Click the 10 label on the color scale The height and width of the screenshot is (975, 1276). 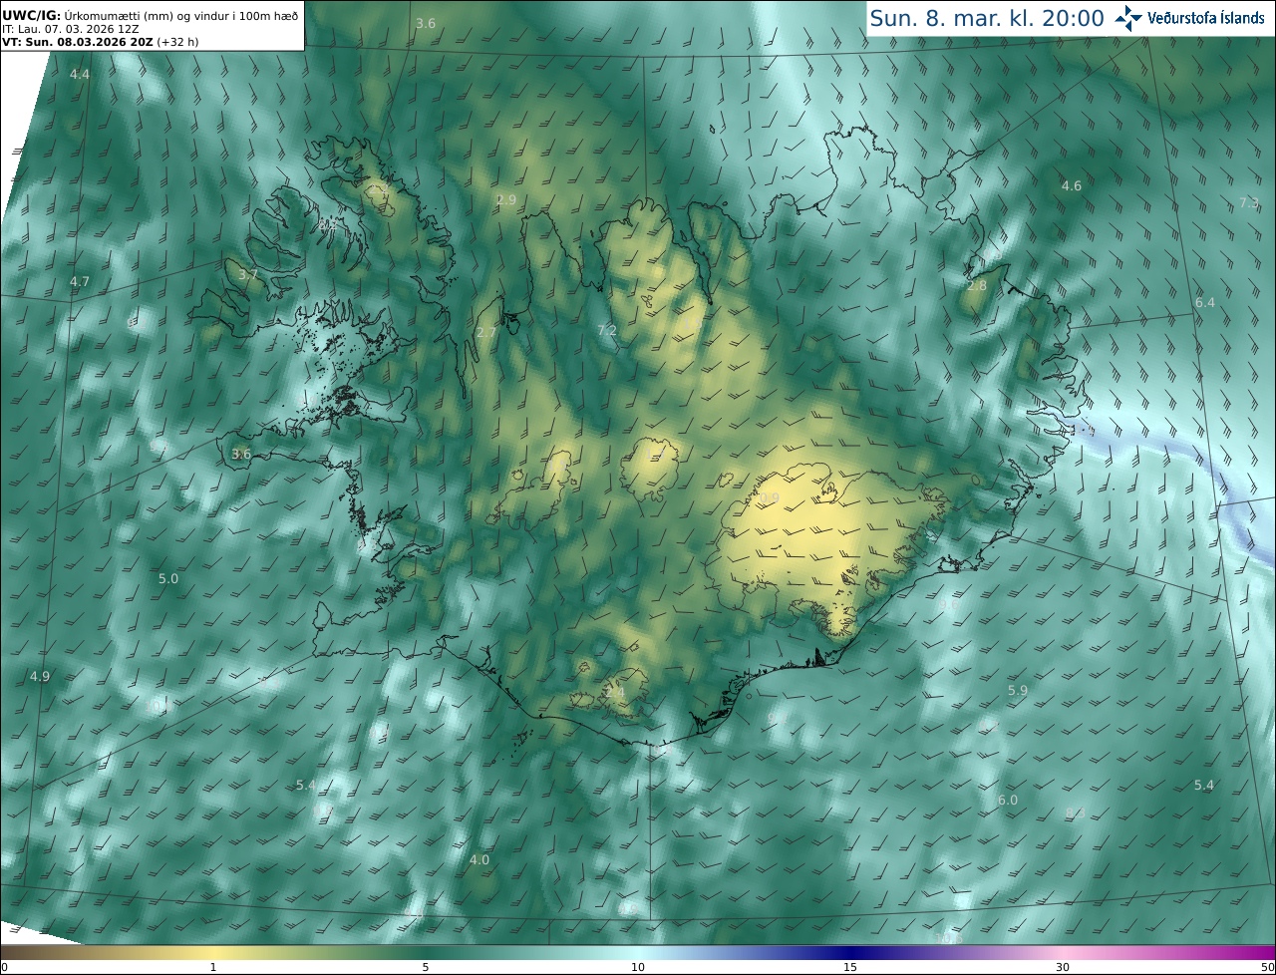(638, 967)
